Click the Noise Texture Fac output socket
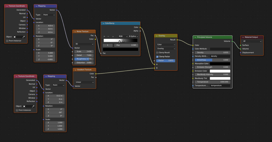Viewport: 272px width, 142px height. coord(95,36)
